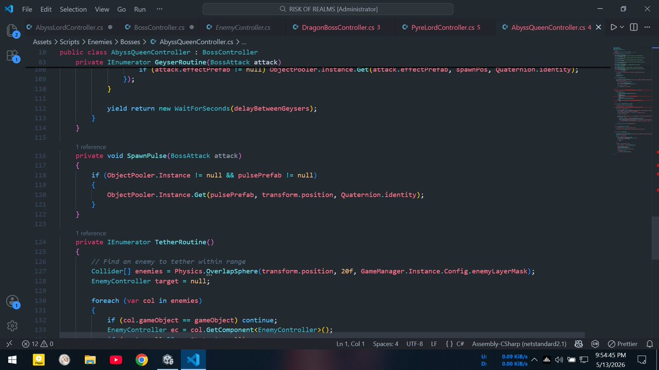The width and height of the screenshot is (659, 370).
Task: Run the current file with the play icon
Action: tap(613, 27)
